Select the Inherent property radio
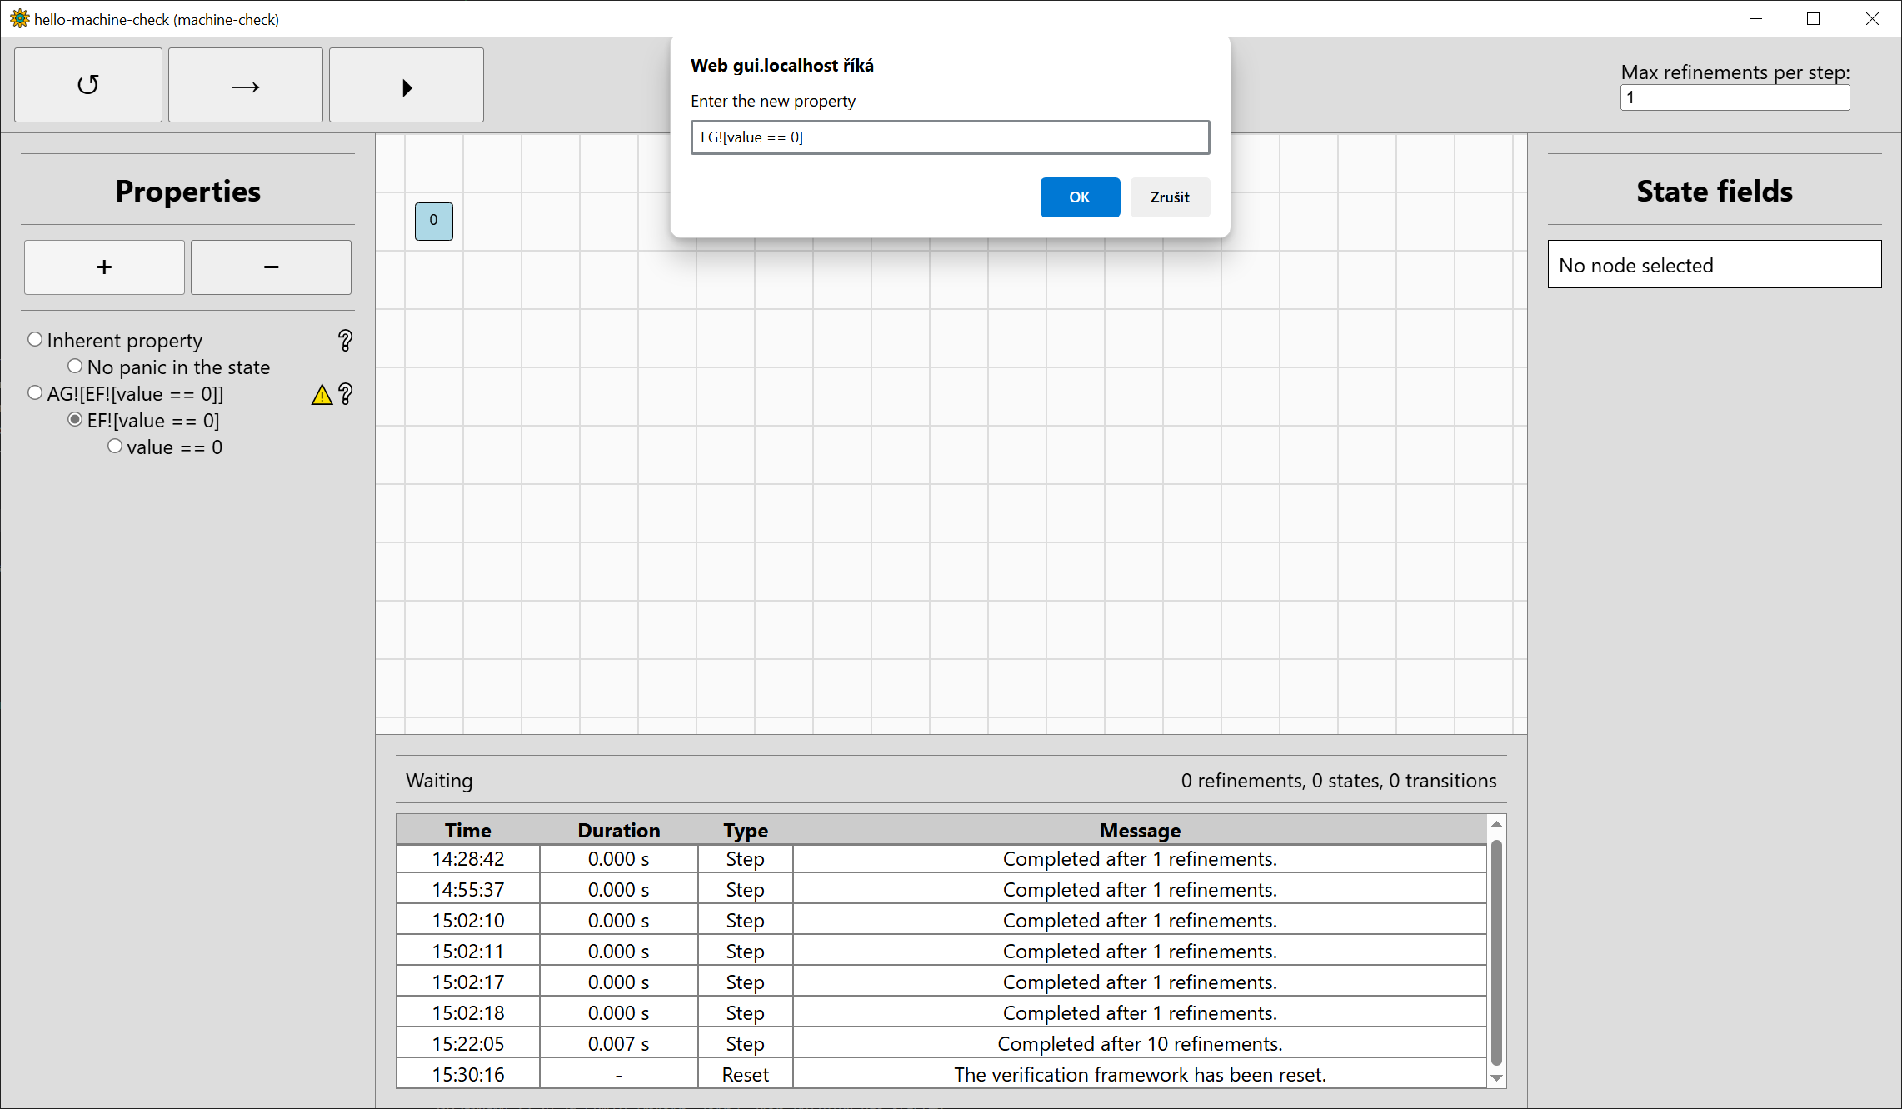 pos(35,339)
